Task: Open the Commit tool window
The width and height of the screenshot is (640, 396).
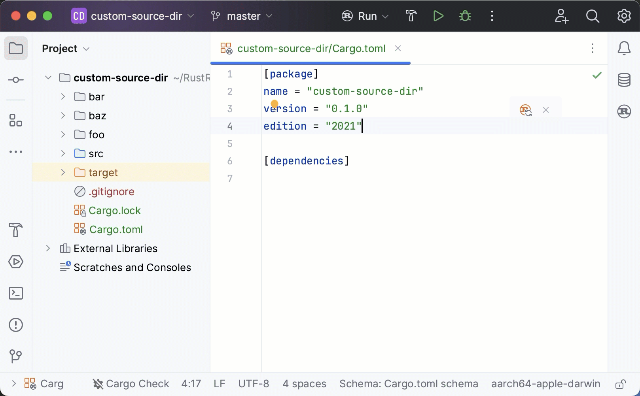Action: 16,80
